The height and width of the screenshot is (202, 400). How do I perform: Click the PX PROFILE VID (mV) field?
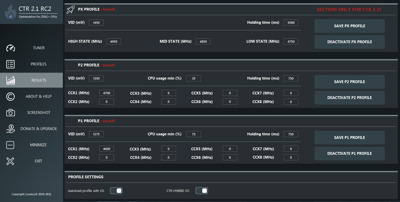pyautogui.click(x=96, y=22)
